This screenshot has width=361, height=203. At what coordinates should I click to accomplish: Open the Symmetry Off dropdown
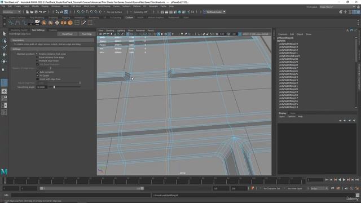[140, 12]
